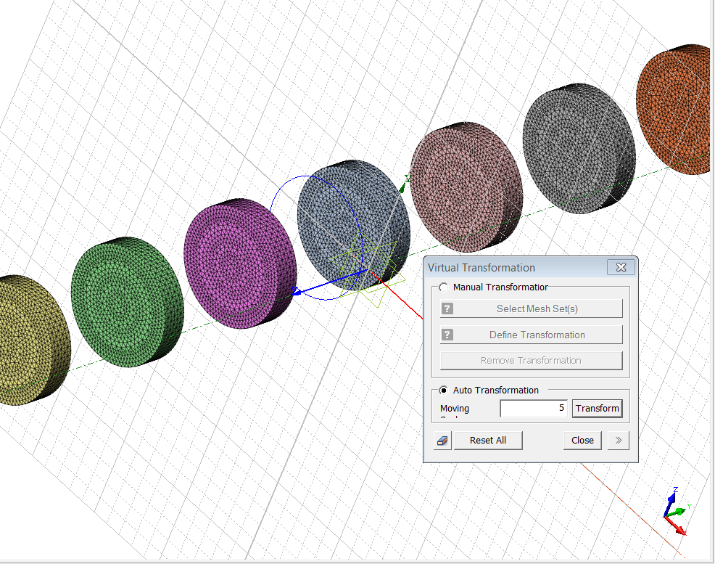Screen dimensions: 715x564
Task: Expand the dialog with the double-chevron button
Action: (x=619, y=441)
